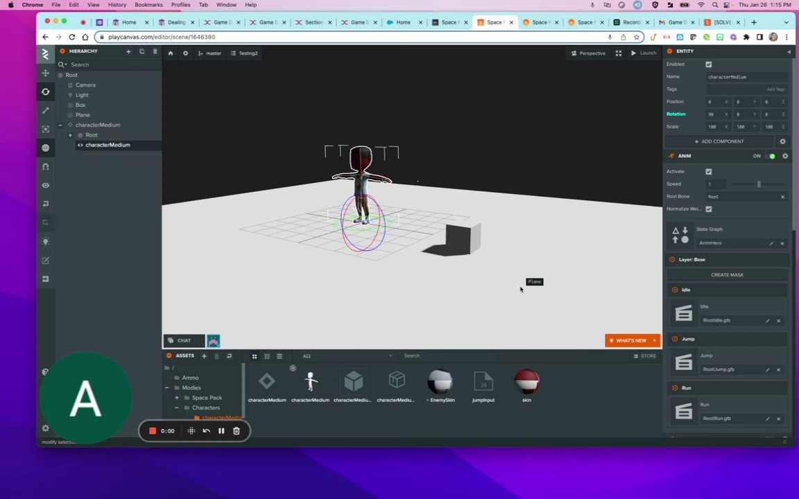Screen dimensions: 799x499
Task: Click the World/Local globe icon
Action: [x=45, y=148]
